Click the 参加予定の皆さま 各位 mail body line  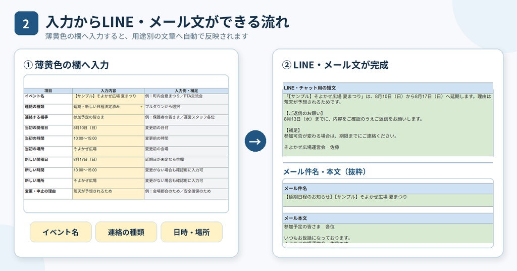tap(309, 227)
